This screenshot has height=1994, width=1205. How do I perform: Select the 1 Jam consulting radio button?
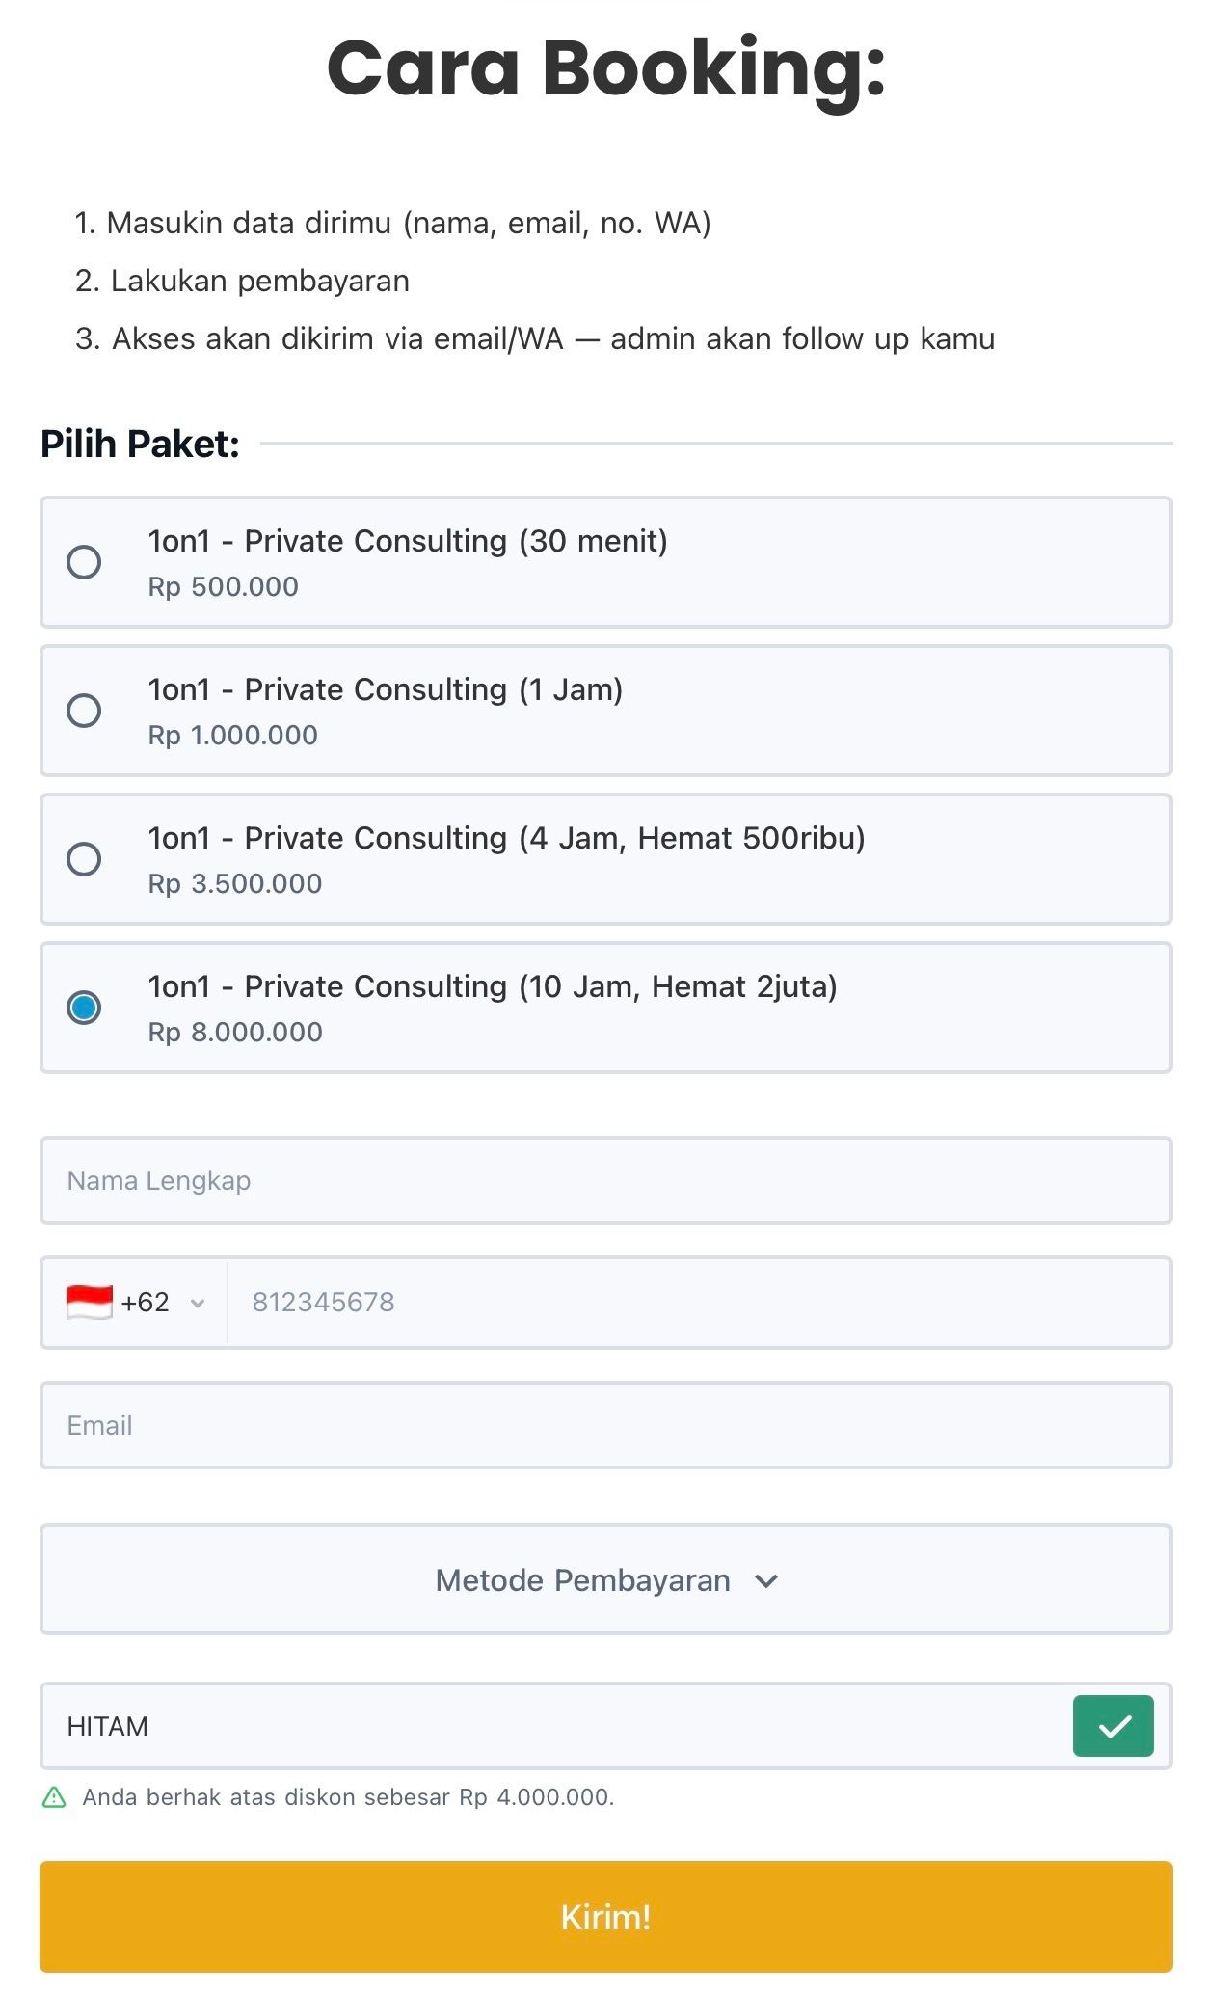pyautogui.click(x=84, y=711)
